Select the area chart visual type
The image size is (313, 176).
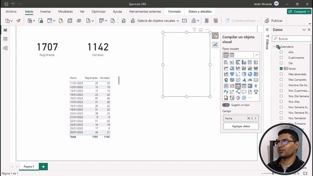click(232, 68)
